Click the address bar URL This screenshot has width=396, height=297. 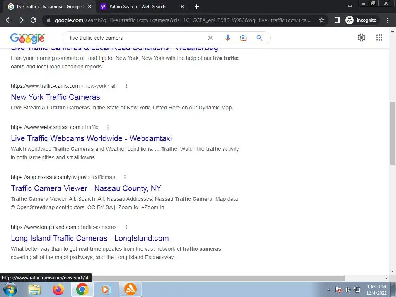coord(183,20)
